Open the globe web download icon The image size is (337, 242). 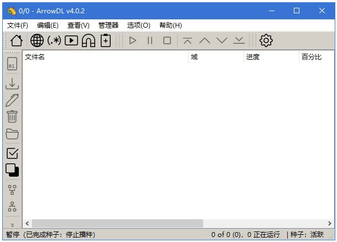coord(37,40)
